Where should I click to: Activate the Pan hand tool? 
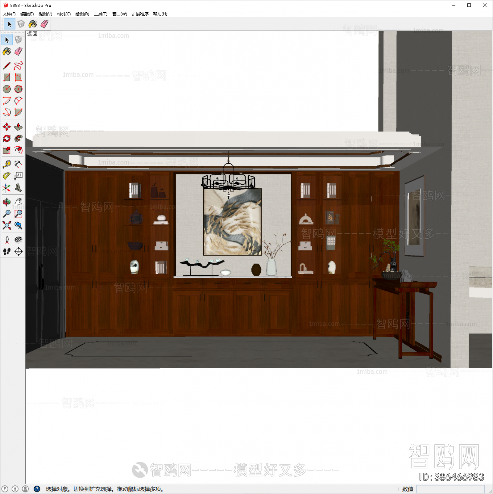(19, 202)
